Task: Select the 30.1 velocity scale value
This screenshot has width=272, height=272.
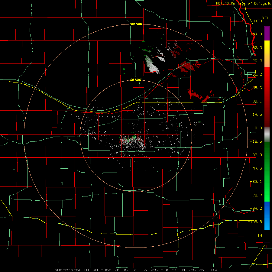Action: click(257, 101)
